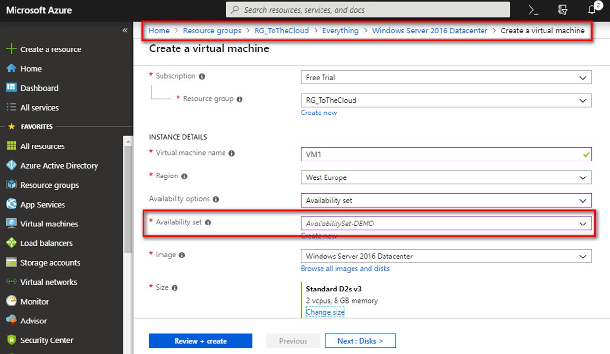Open the notifications bell icon
610x354 pixels.
click(x=592, y=10)
